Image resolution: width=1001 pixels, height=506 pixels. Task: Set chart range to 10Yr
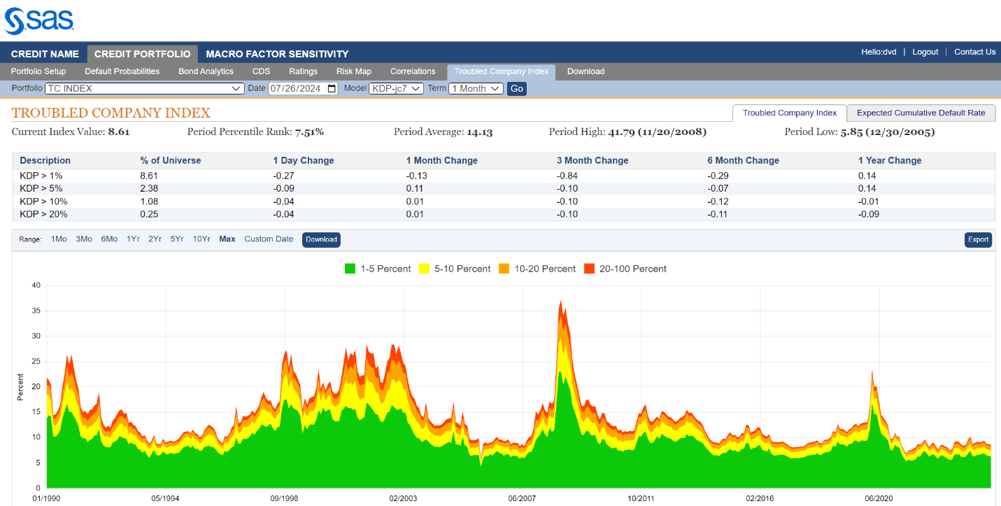point(201,239)
